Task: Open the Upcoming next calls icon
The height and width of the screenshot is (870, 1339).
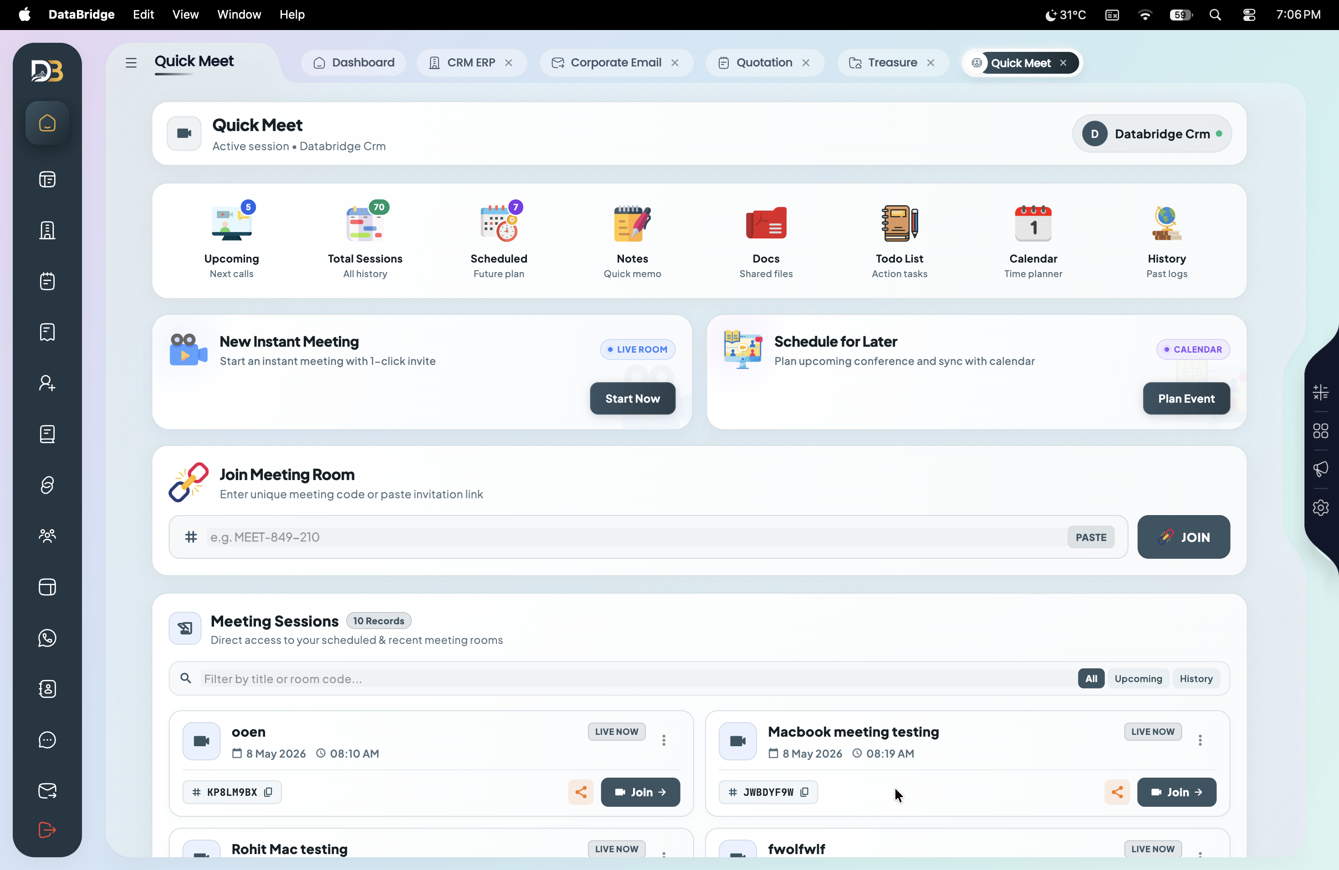Action: tap(232, 223)
